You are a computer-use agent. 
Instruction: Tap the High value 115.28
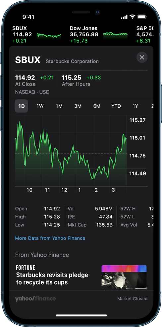point(52,217)
